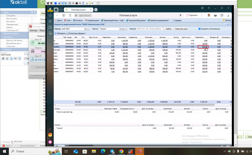Viewport: 252px width, 155px height.
Task: Open Статистика АТС in Oktell sidebar
Action: tap(12, 30)
